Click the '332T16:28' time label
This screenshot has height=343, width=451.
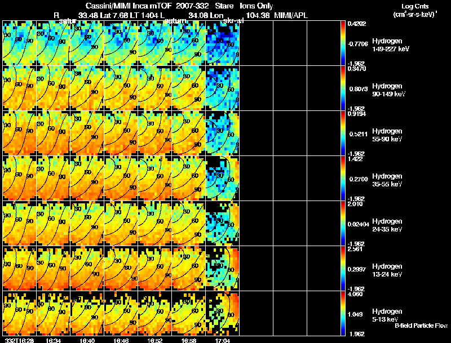pos(19,340)
